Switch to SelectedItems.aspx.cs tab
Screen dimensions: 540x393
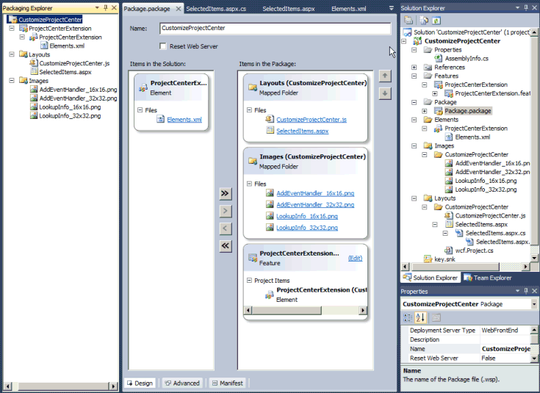[x=216, y=9]
